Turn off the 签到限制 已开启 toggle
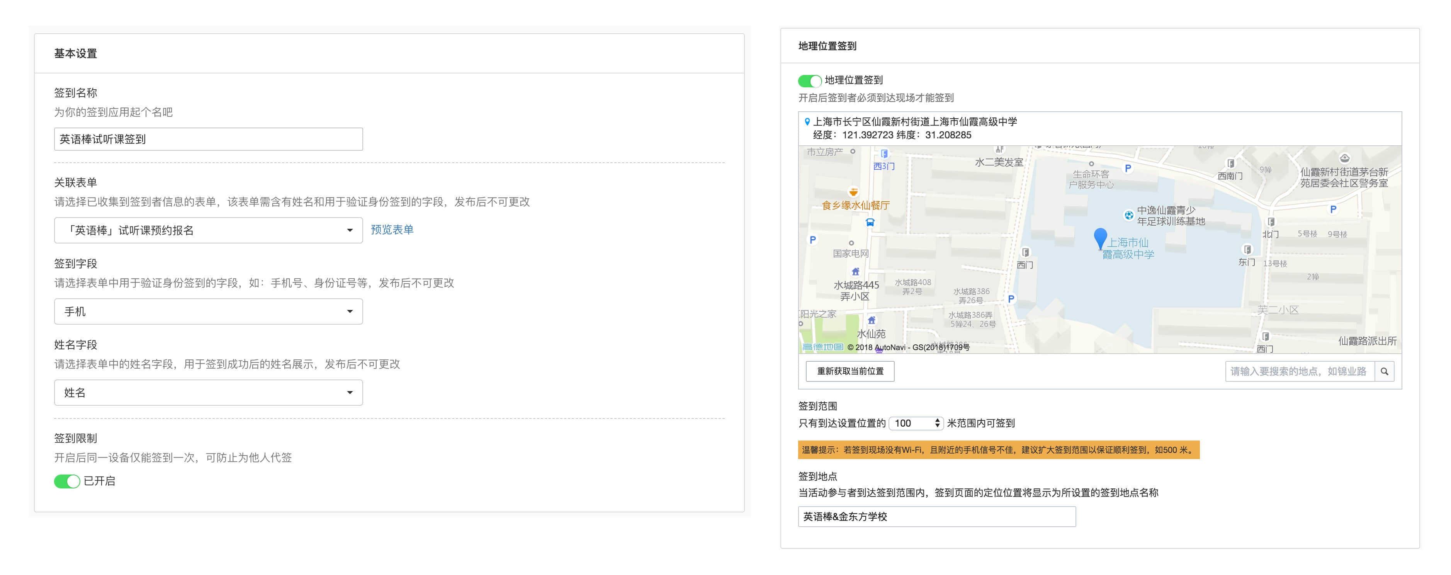Image resolution: width=1451 pixels, height=575 pixels. click(67, 481)
